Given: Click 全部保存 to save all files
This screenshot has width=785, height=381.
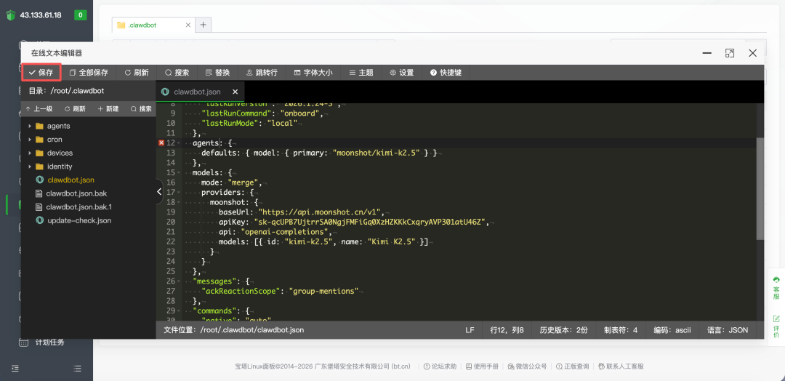Looking at the screenshot, I should point(89,73).
